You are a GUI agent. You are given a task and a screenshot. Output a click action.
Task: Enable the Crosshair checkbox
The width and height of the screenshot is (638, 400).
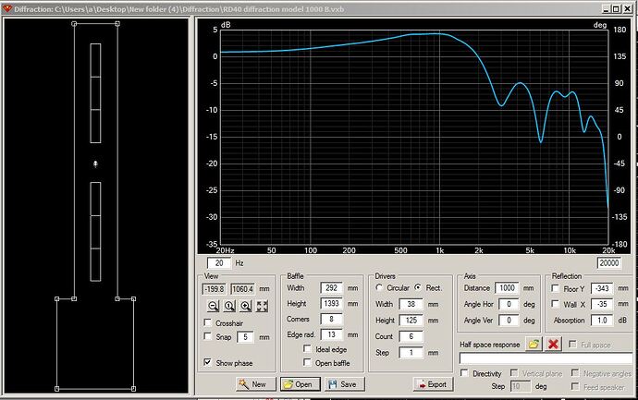tap(206, 322)
